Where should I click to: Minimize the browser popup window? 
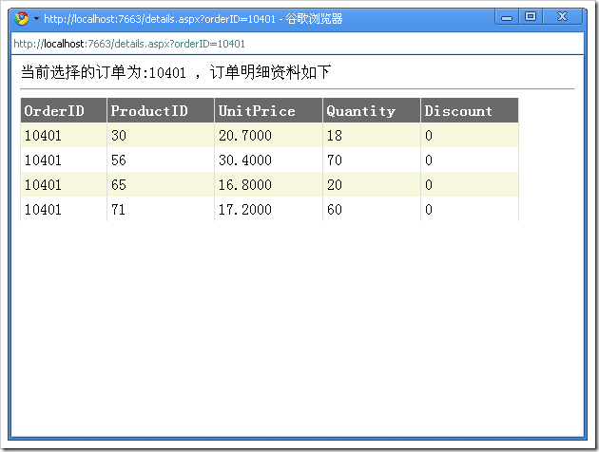coord(508,17)
